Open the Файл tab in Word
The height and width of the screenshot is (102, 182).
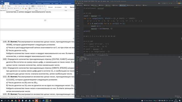pos(2,4)
